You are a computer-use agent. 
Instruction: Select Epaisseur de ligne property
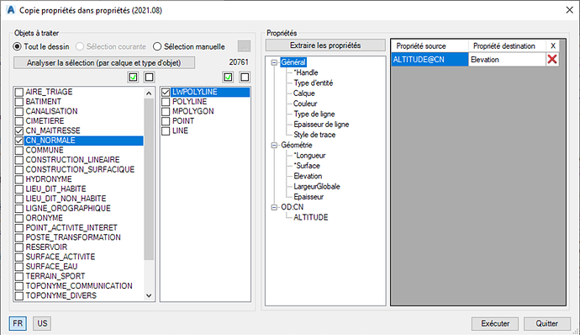[321, 125]
